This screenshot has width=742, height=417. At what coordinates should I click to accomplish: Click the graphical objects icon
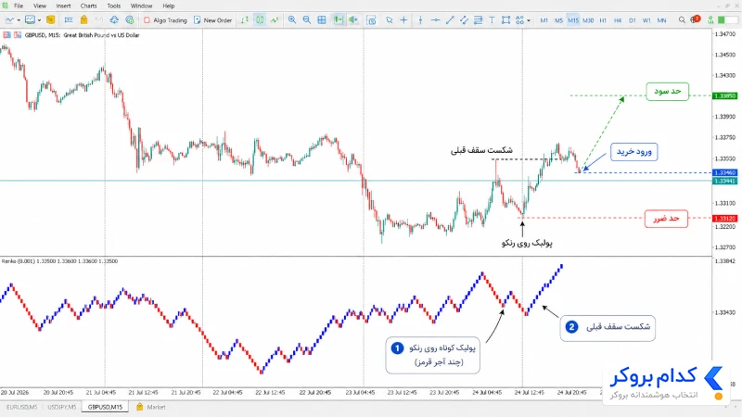coord(520,19)
